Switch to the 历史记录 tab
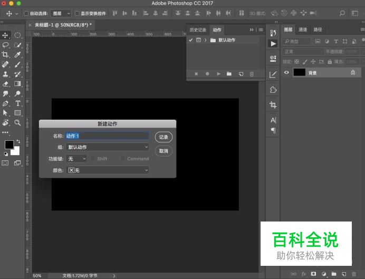 pyautogui.click(x=198, y=30)
